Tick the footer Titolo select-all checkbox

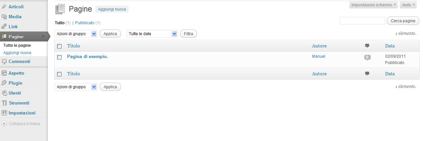[x=59, y=74]
